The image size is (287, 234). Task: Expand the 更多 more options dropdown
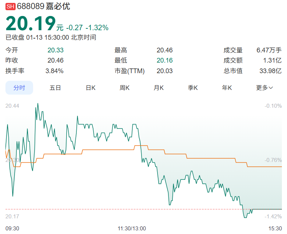click(264, 88)
